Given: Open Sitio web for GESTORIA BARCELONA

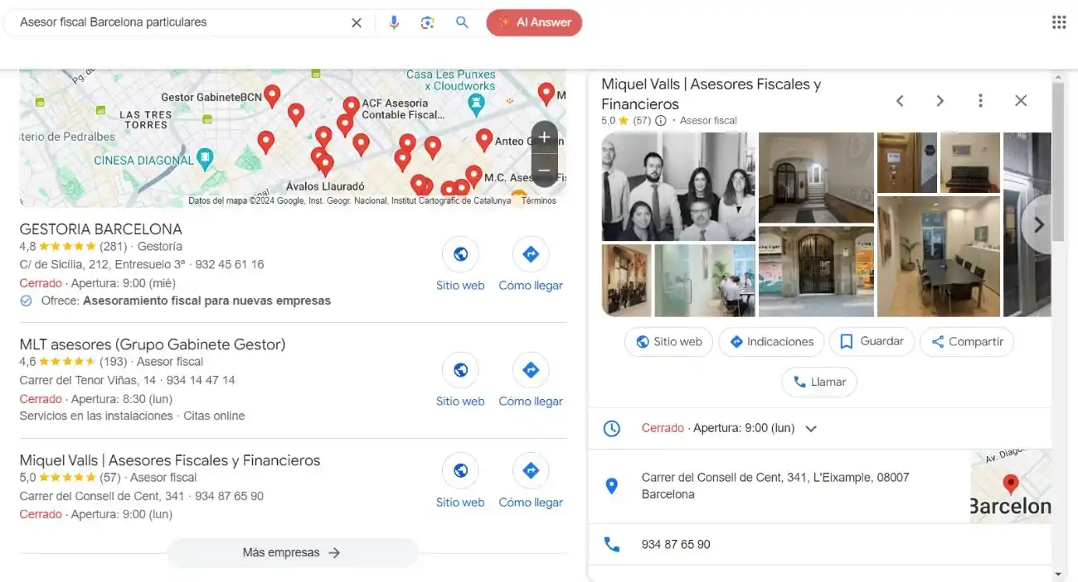Looking at the screenshot, I should coord(460,264).
